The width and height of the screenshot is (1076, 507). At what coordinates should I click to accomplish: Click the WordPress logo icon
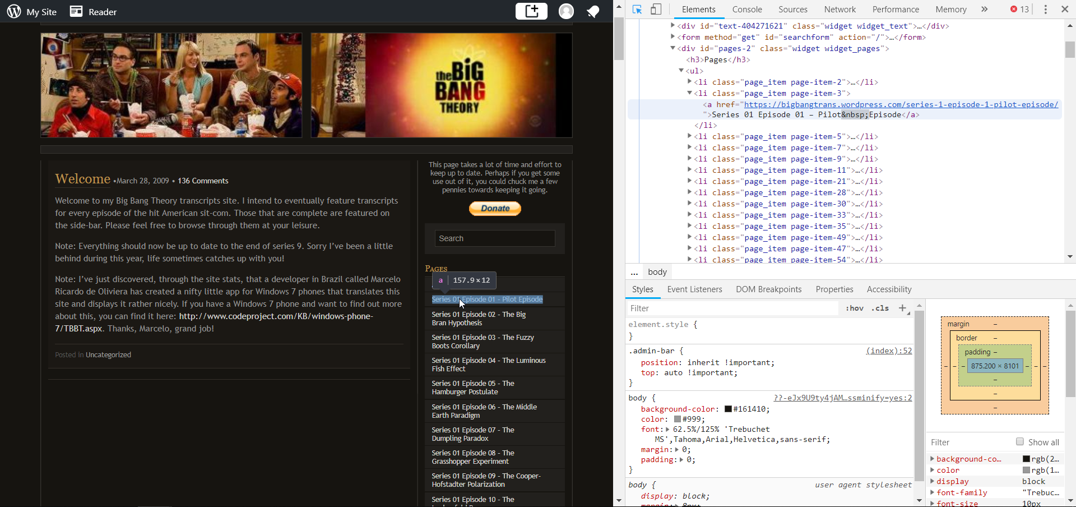click(x=14, y=12)
